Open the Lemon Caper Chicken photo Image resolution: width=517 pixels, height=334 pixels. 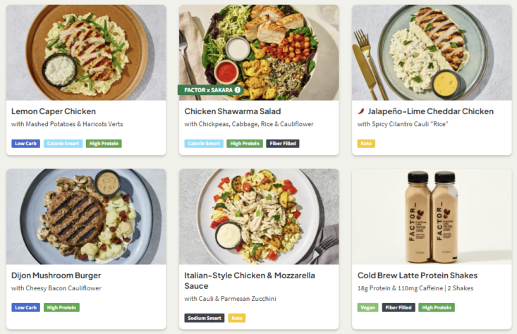pos(86,53)
